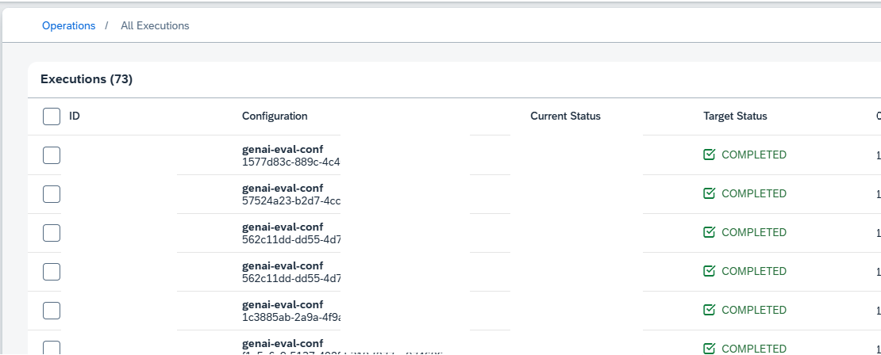Click completed checkmark icon in 1577d83c row
The image size is (881, 355).
(709, 155)
